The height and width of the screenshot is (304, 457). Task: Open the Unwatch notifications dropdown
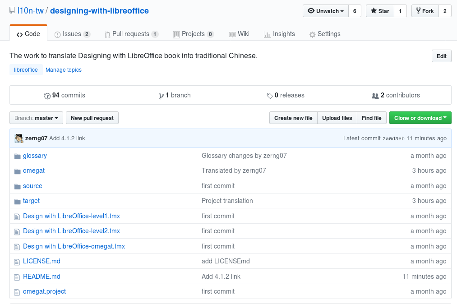tap(325, 11)
